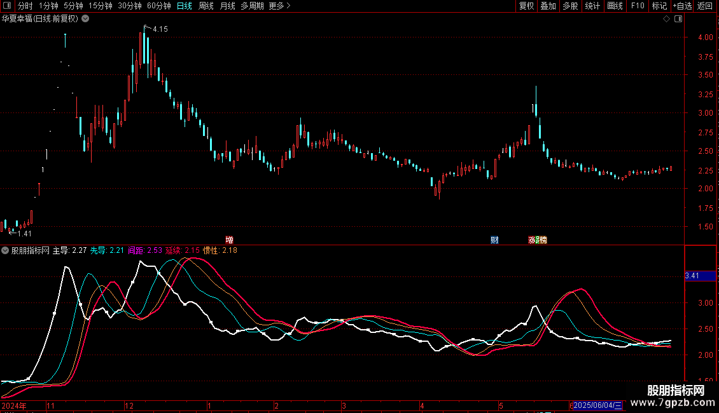Open F10 company info
Screen dimensions: 719x413
pos(638,6)
